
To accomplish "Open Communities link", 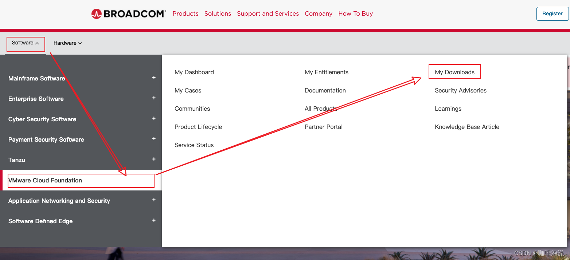I will (192, 109).
